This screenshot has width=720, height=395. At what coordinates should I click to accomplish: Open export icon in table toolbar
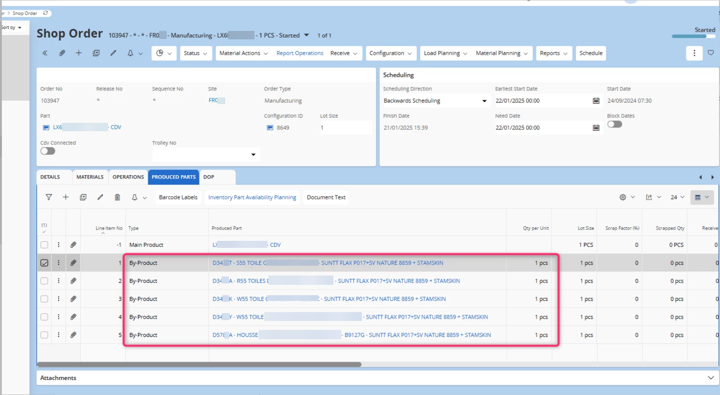point(649,197)
